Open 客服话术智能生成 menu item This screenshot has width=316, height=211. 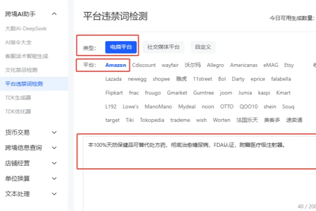[27, 56]
